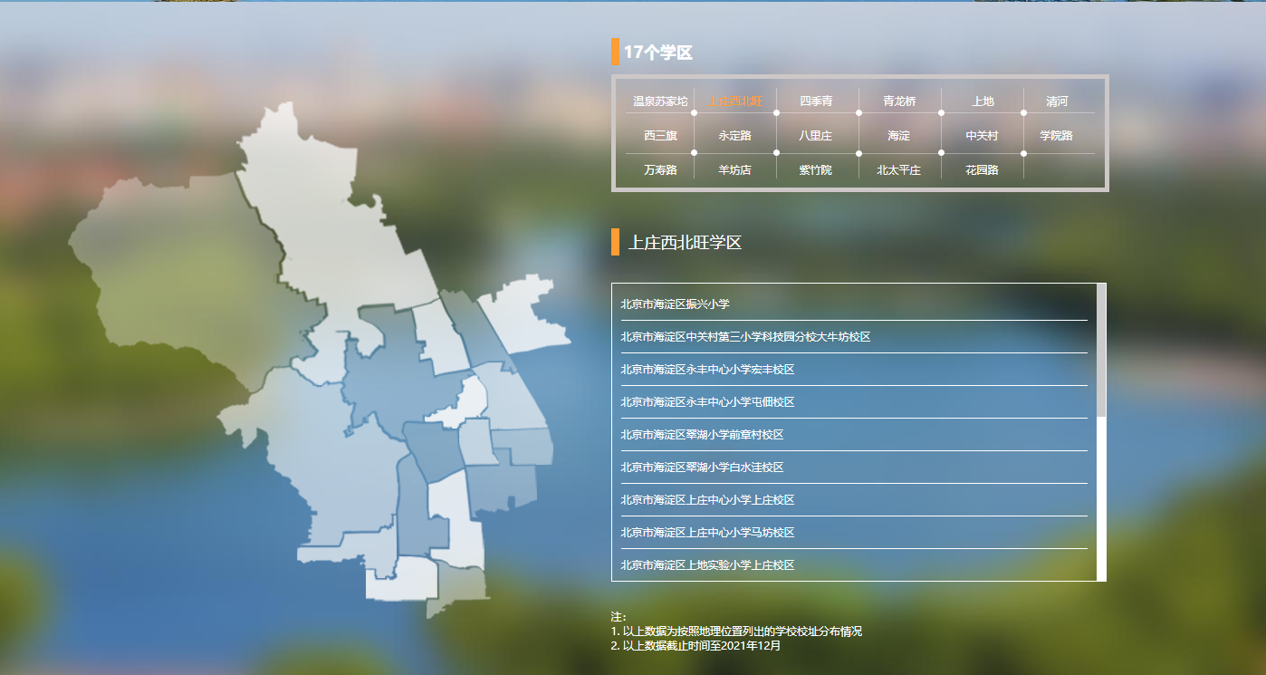Select the 花园路 district tab
1266x675 pixels.
(982, 170)
